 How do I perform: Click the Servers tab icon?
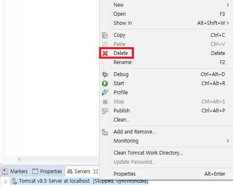click(x=70, y=172)
